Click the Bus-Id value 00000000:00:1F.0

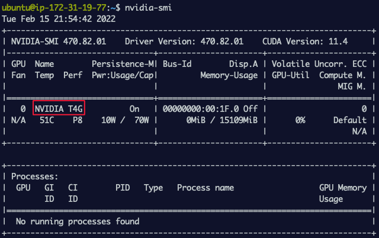[x=201, y=109]
